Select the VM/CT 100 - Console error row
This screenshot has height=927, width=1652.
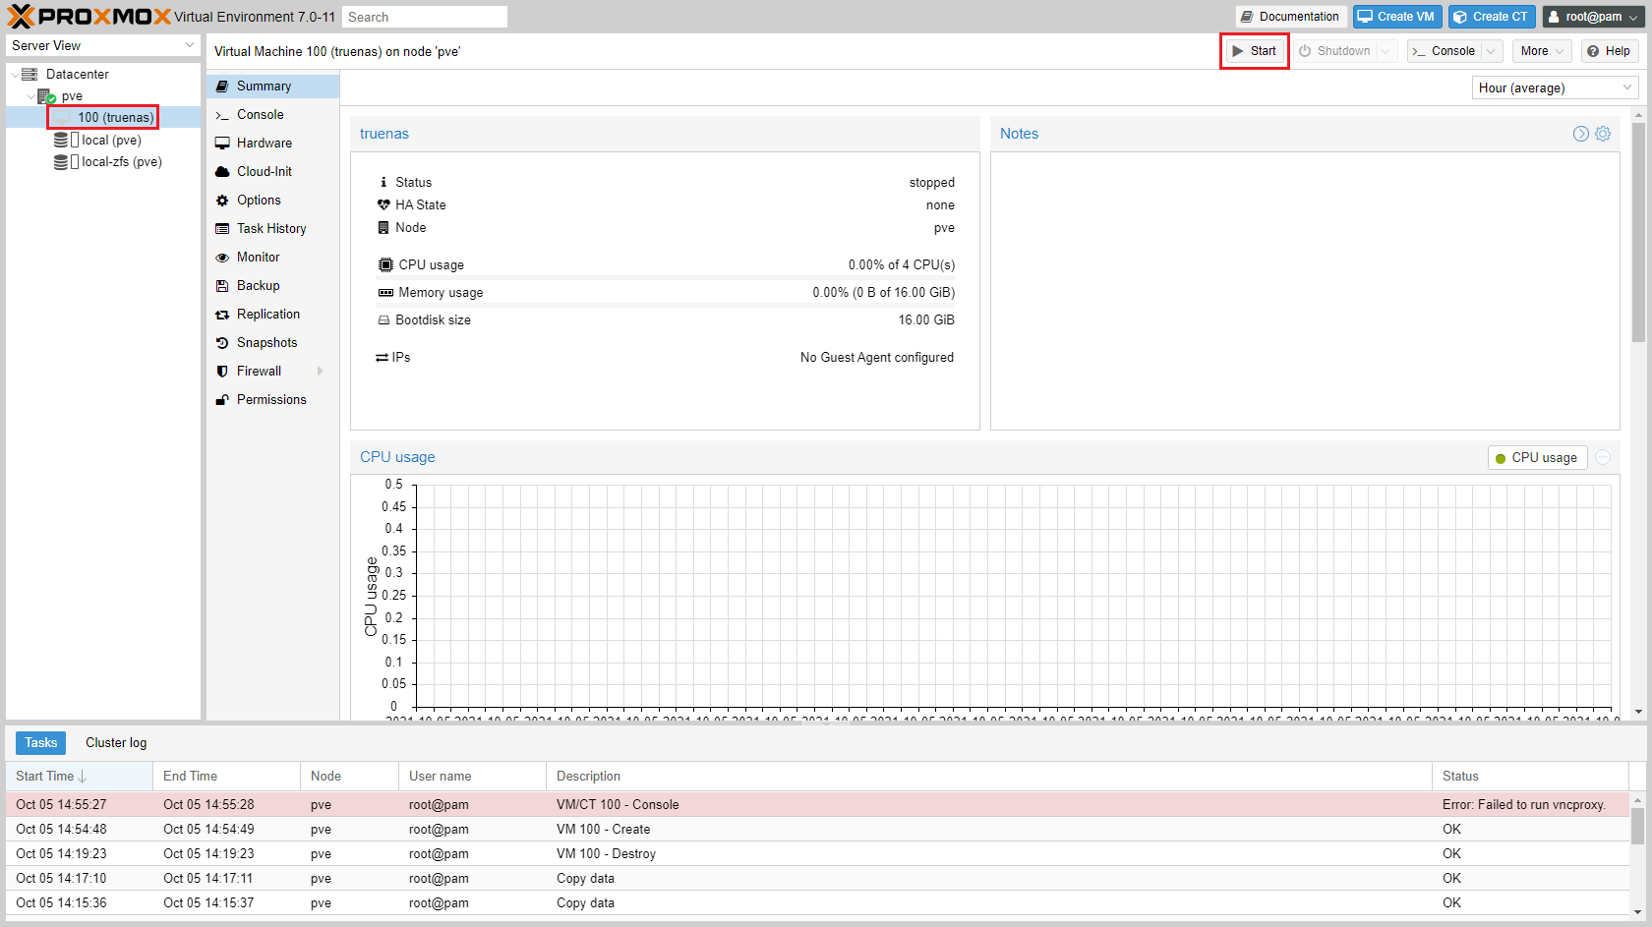(x=818, y=805)
